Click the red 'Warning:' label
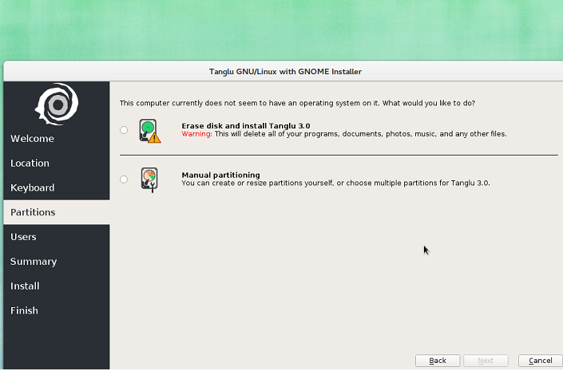Image resolution: width=563 pixels, height=371 pixels. (x=196, y=134)
